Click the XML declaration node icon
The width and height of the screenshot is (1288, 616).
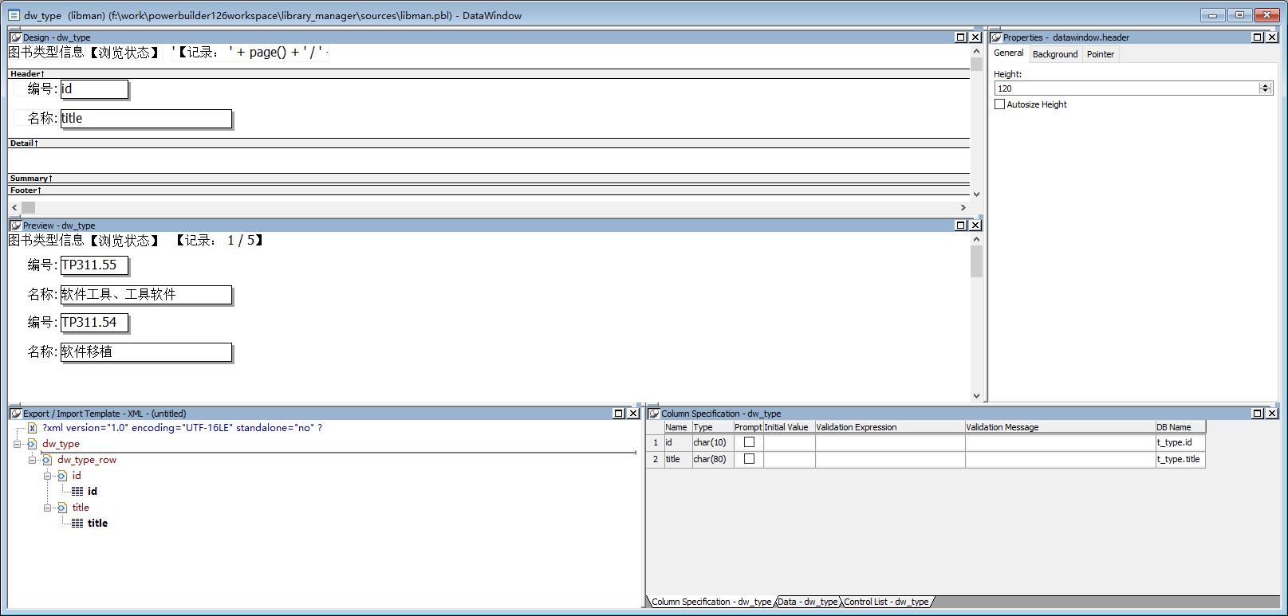(x=32, y=428)
